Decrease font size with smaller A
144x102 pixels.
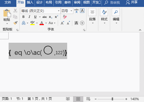69,23
